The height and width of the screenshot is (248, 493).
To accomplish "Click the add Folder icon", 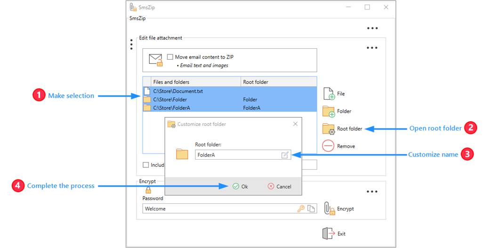I will (x=328, y=112).
